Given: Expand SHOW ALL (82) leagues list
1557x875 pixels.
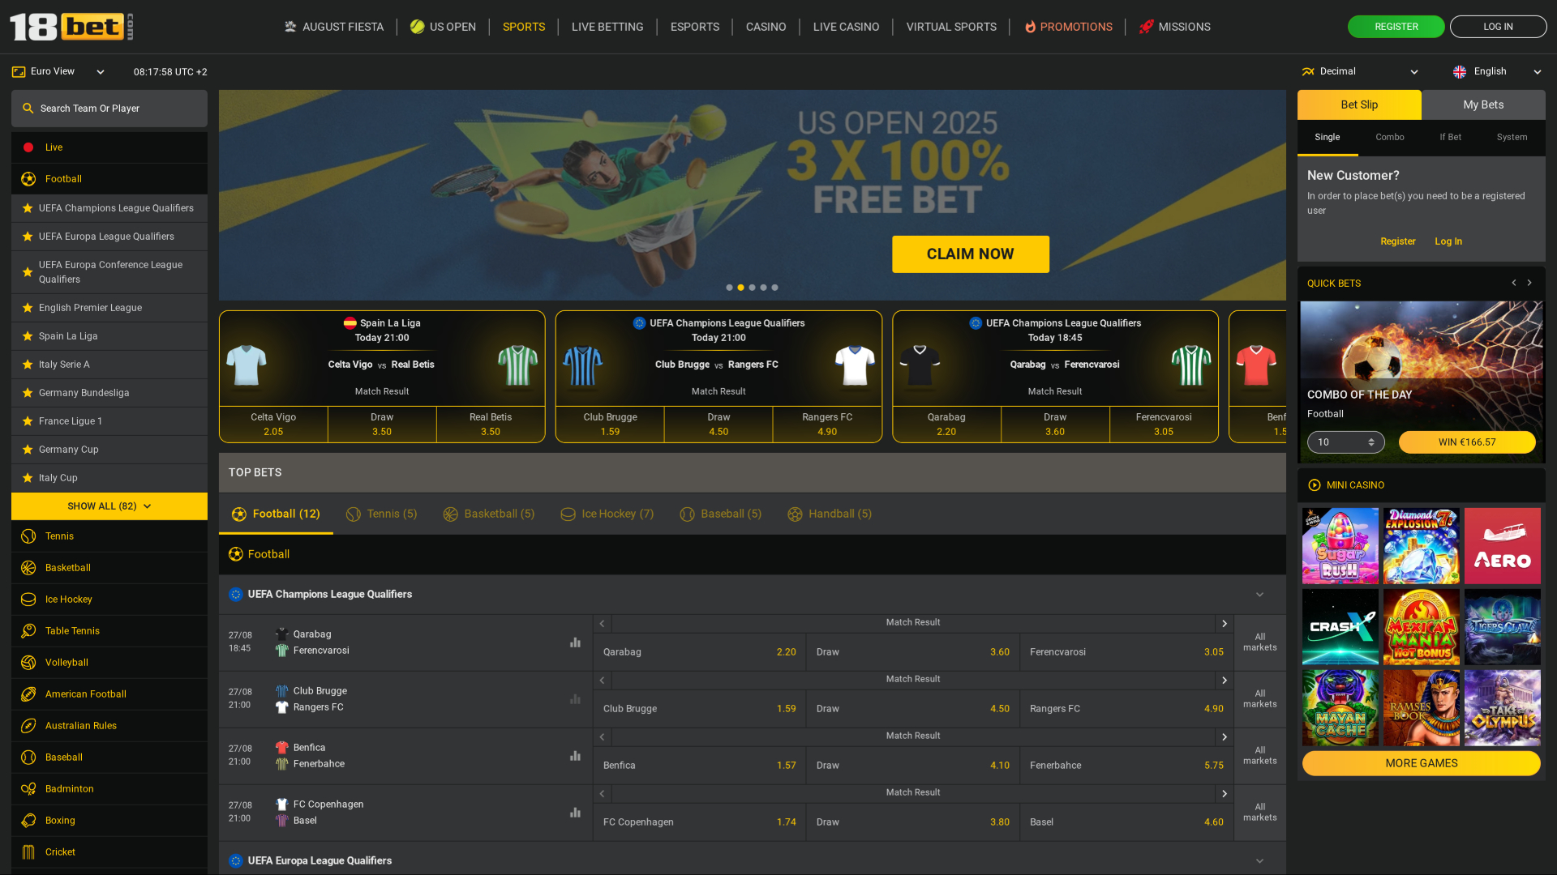Looking at the screenshot, I should point(109,506).
